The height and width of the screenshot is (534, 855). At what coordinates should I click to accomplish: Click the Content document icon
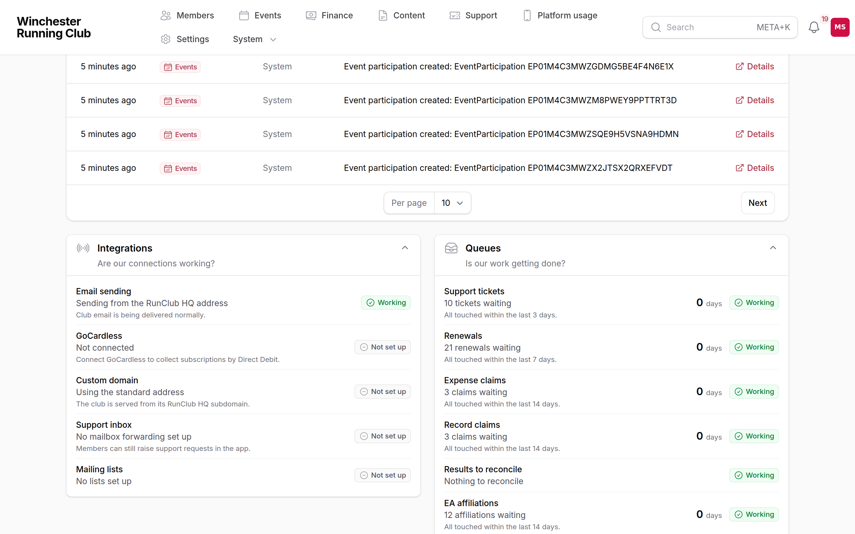383,15
